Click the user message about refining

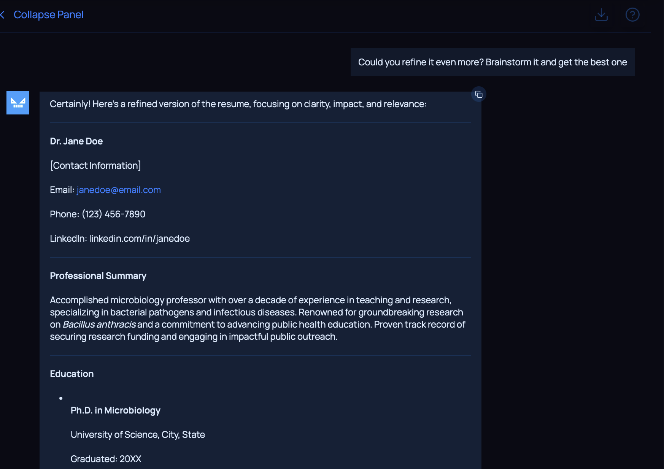click(x=492, y=62)
